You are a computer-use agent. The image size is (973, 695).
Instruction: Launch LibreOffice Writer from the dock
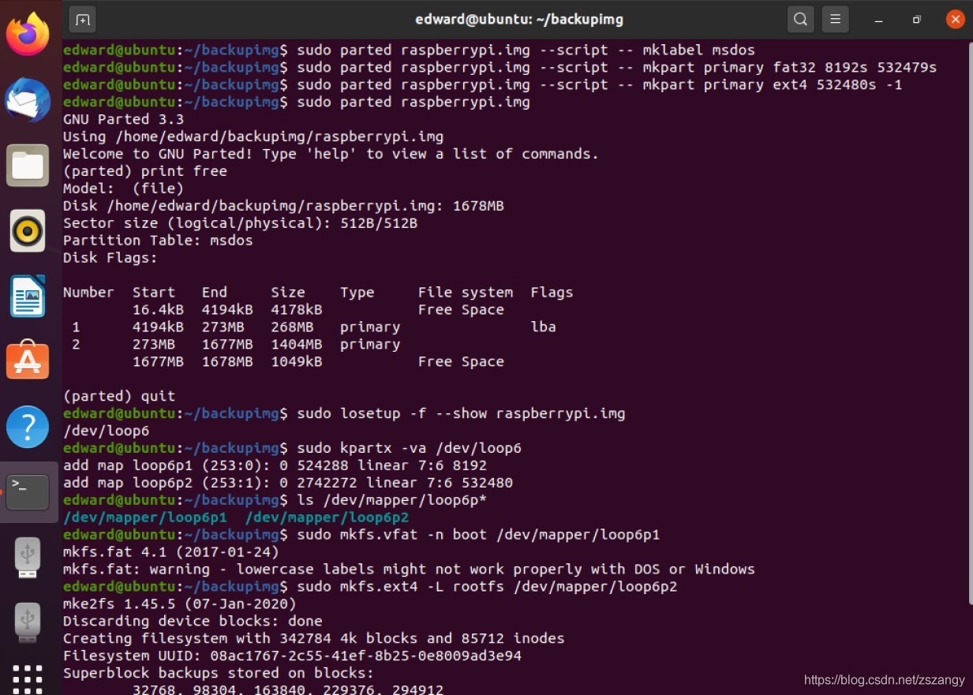point(28,297)
